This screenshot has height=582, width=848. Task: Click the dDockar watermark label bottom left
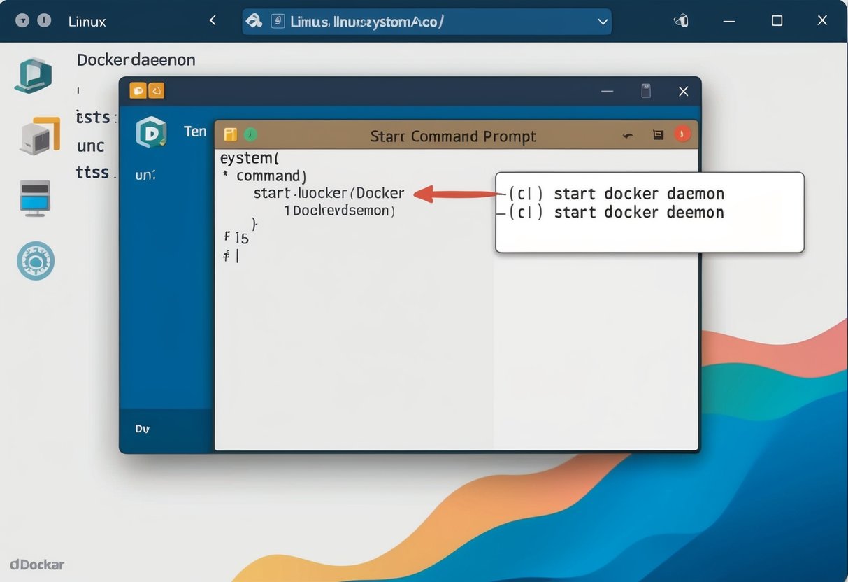click(36, 564)
